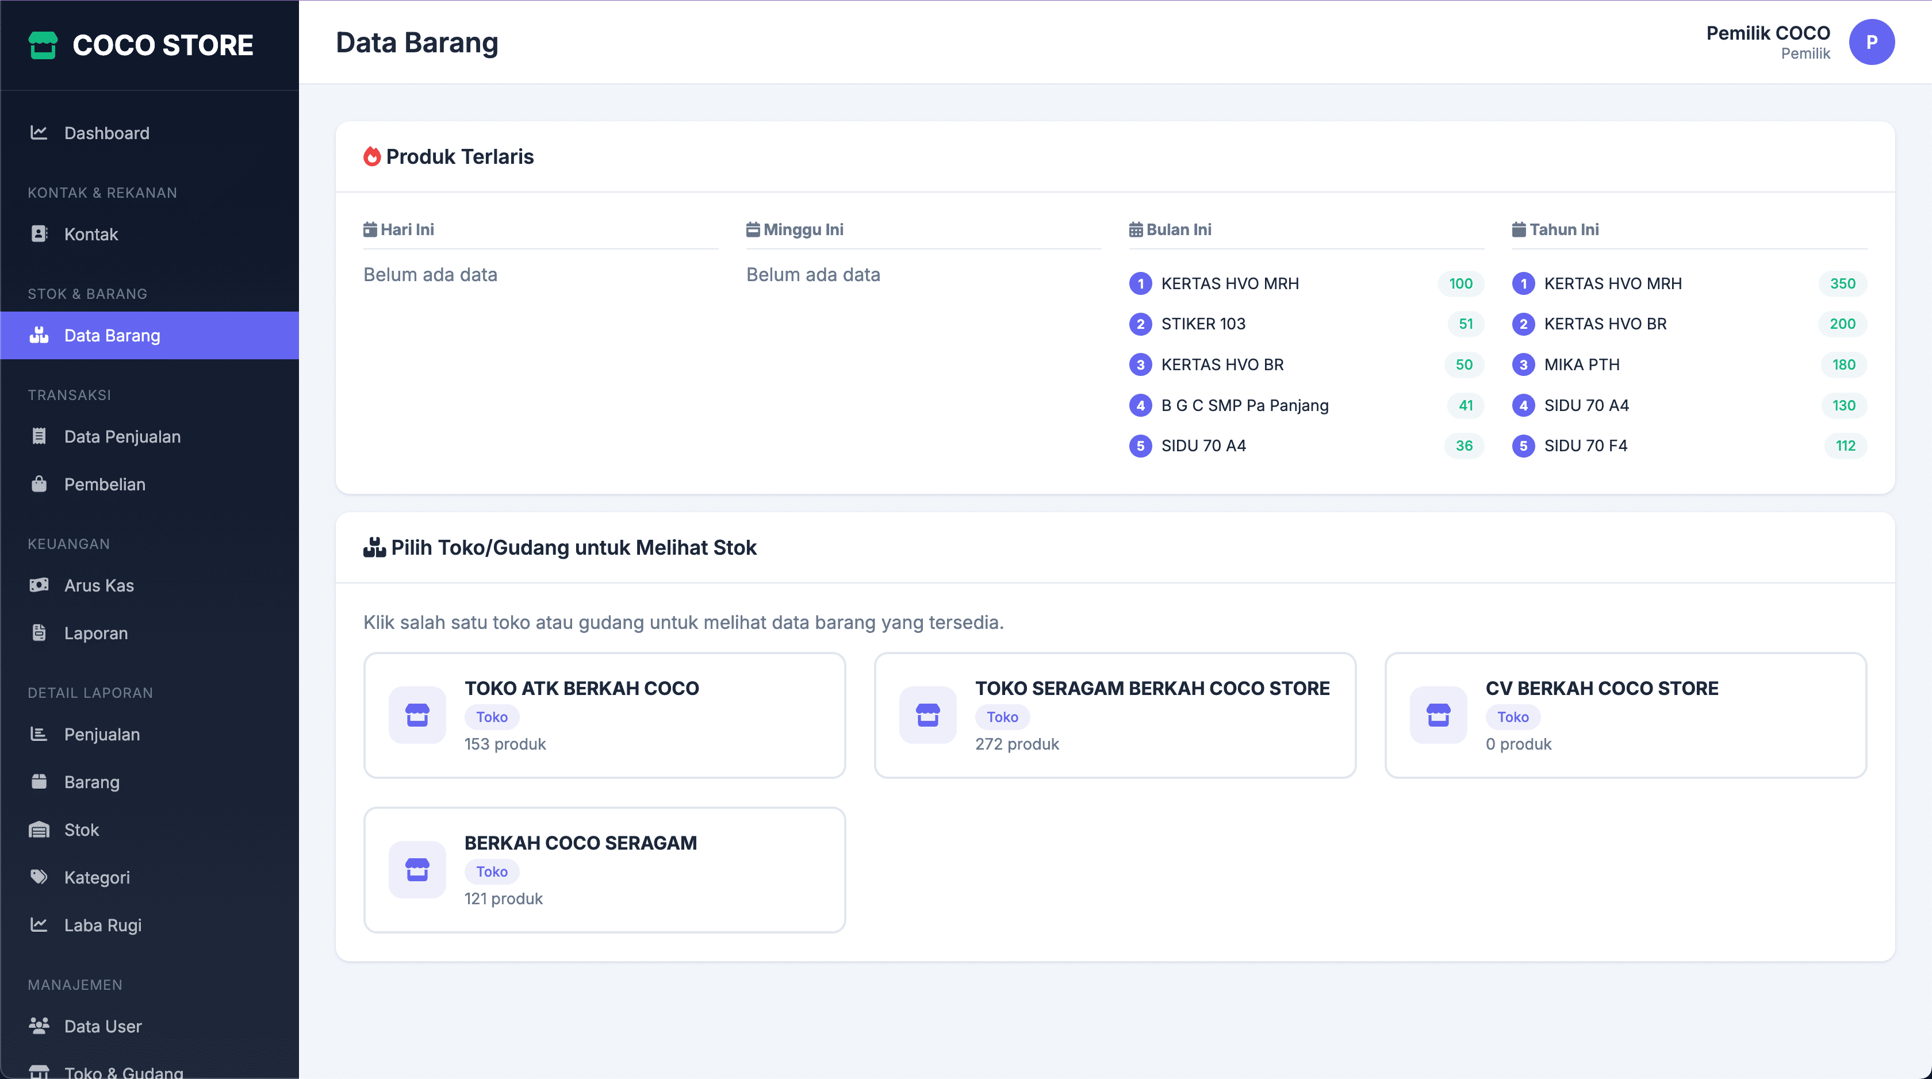Open the Penjualan detail report

149,734
